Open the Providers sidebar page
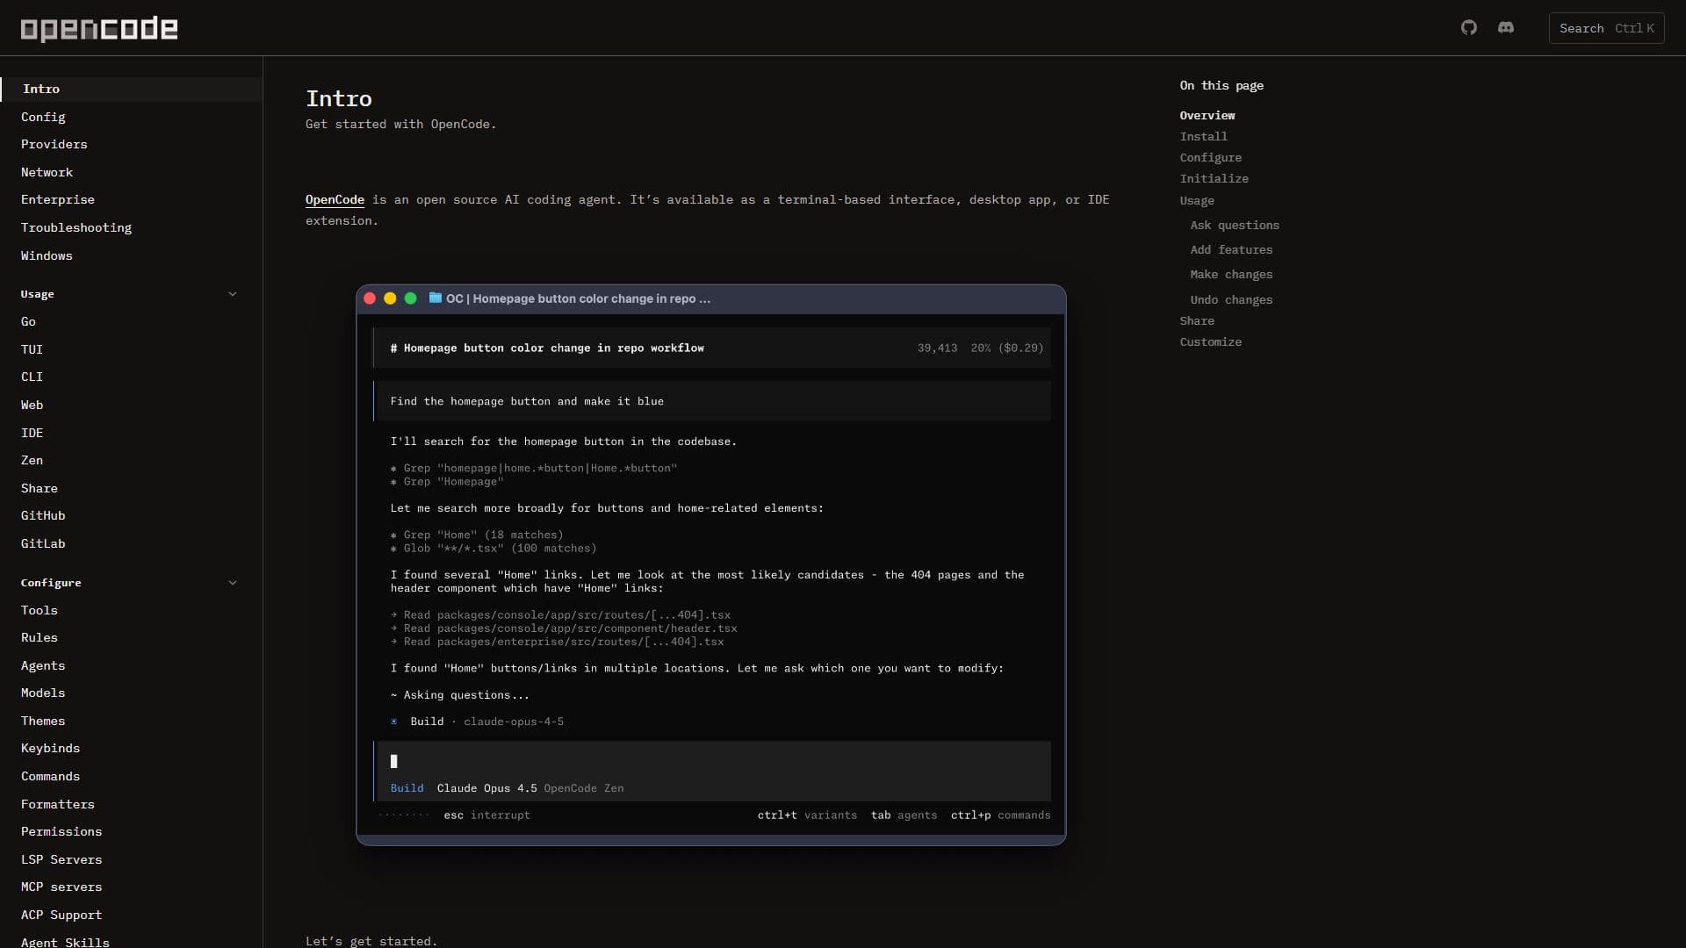 click(54, 144)
